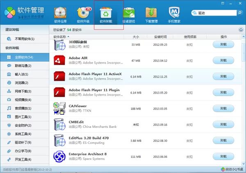Uninstall CAJViewer with 卸载 button
Image resolution: width=246 pixels, height=173 pixels.
pos(223,108)
